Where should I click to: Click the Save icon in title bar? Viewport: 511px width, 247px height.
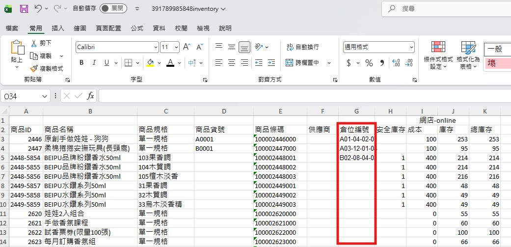[24, 9]
